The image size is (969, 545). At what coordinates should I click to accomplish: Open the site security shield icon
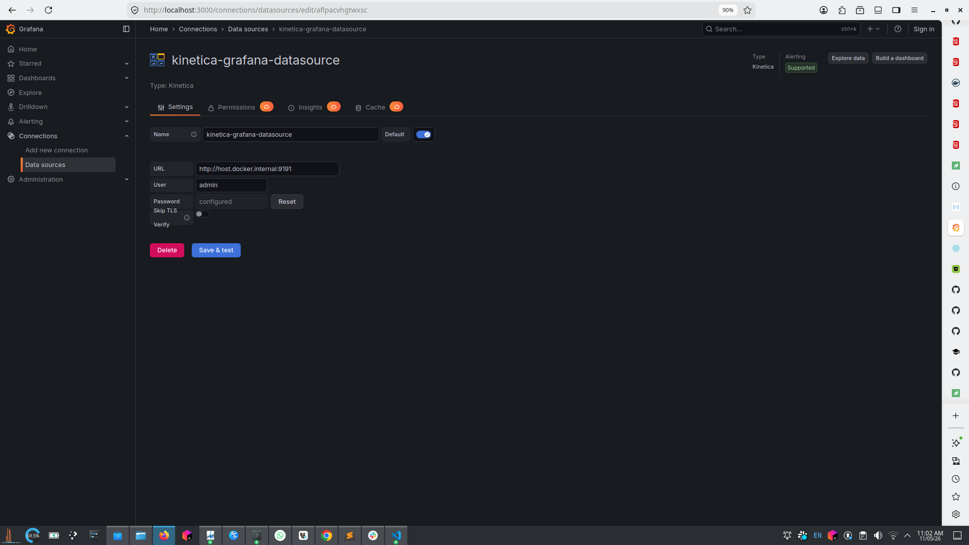[135, 10]
